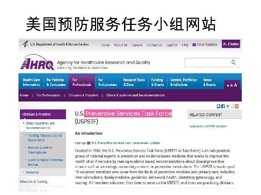Click the HHS eagle logo icon
This screenshot has height=195, width=261.
[x=25, y=44]
